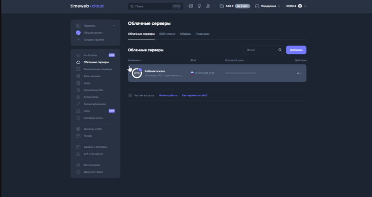Go to Хранилище S3 section

pos(93,90)
